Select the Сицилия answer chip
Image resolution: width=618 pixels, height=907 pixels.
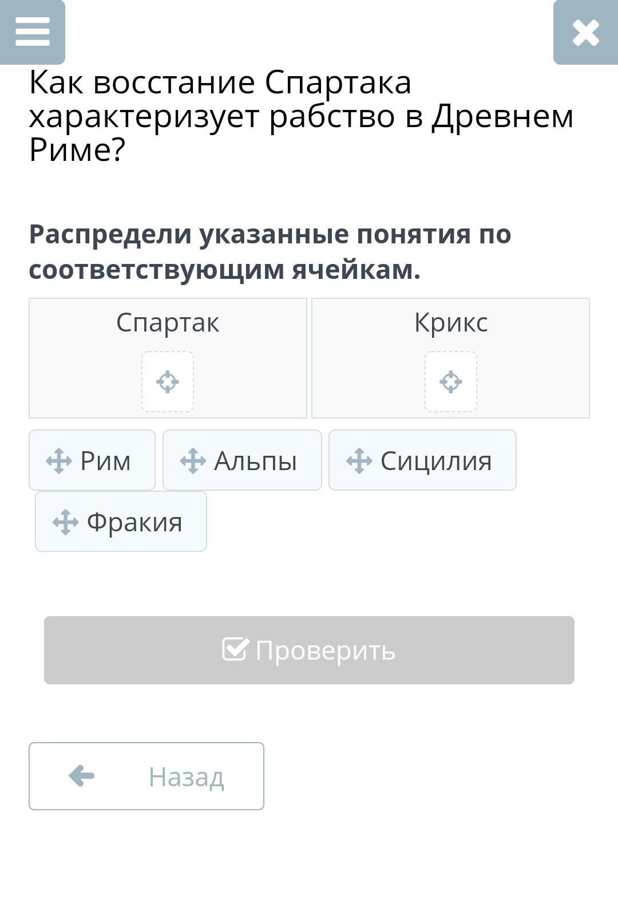[x=422, y=460]
